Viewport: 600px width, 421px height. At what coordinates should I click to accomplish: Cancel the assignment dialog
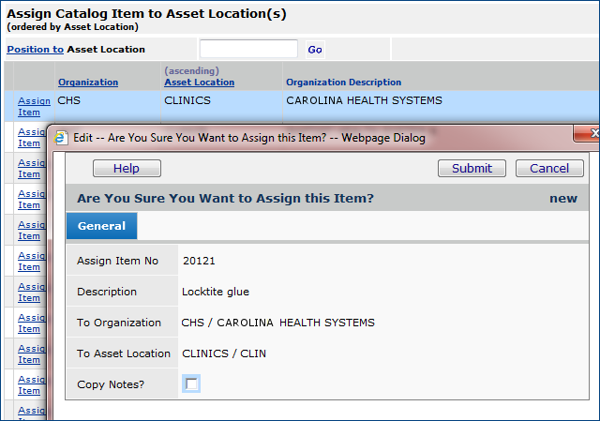548,168
